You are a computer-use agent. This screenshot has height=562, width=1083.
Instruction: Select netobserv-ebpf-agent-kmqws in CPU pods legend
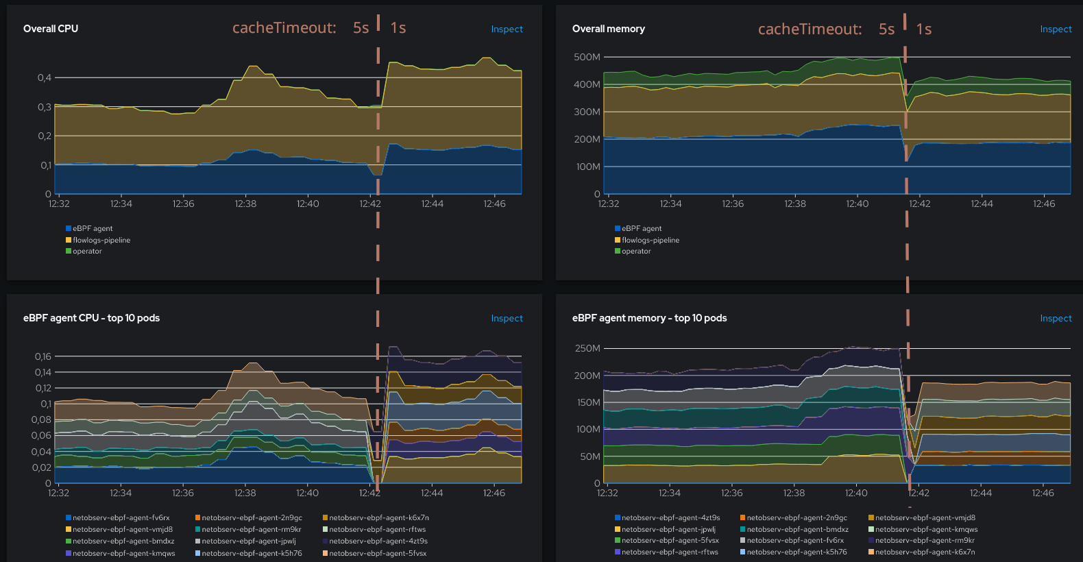point(121,553)
